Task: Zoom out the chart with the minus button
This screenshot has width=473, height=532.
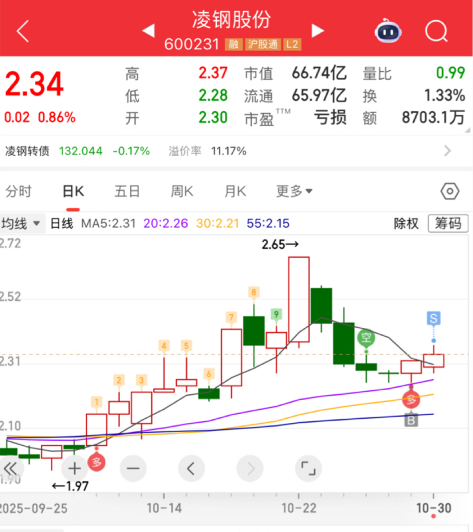Action: click(133, 469)
